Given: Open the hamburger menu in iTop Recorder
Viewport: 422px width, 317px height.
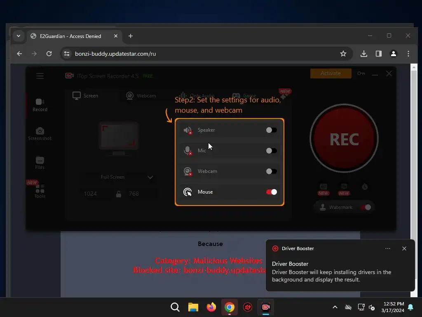Looking at the screenshot, I should pyautogui.click(x=40, y=76).
